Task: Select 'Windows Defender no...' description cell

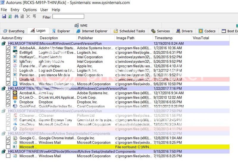Action: [57, 84]
